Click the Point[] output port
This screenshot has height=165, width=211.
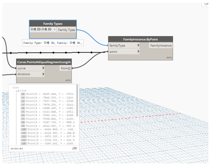[65, 68]
